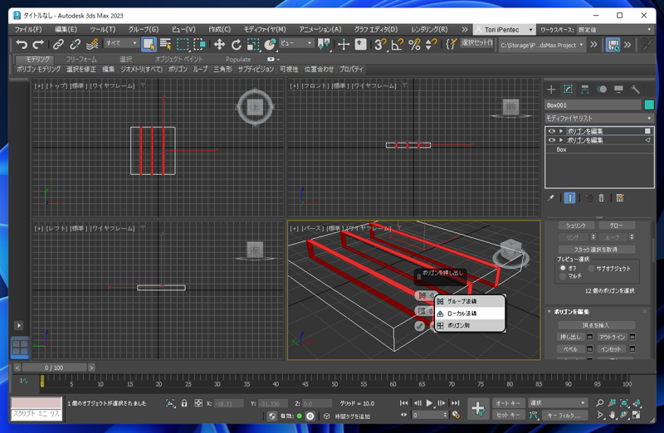Switch to the フリーフォーム ribbon tab
Screen dimensions: 664x433
81,59
